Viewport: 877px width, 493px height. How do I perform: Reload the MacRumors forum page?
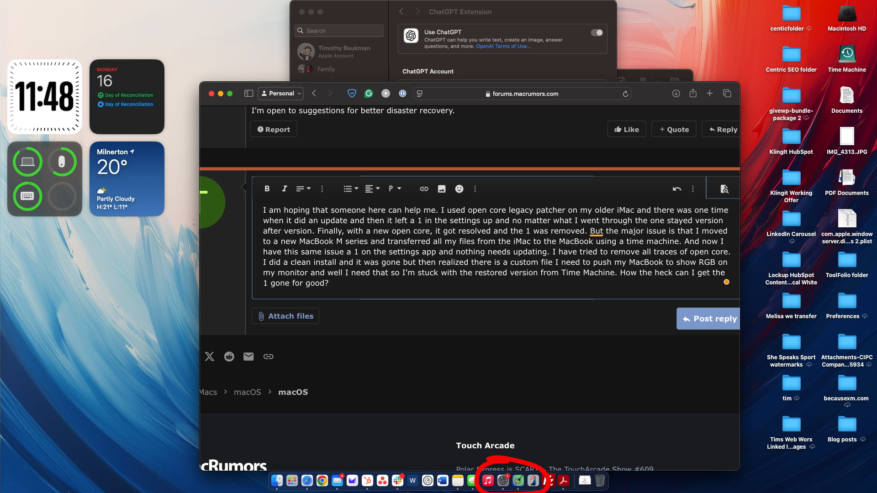click(625, 94)
